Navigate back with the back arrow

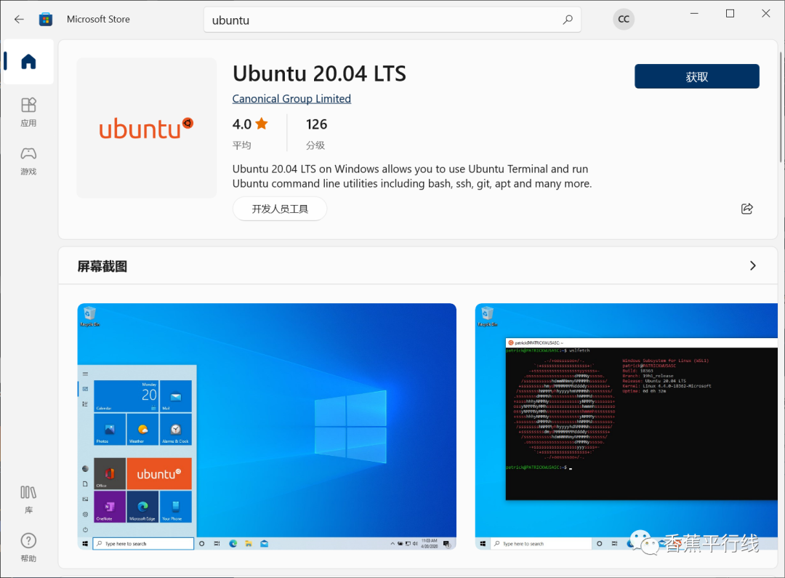(x=19, y=19)
